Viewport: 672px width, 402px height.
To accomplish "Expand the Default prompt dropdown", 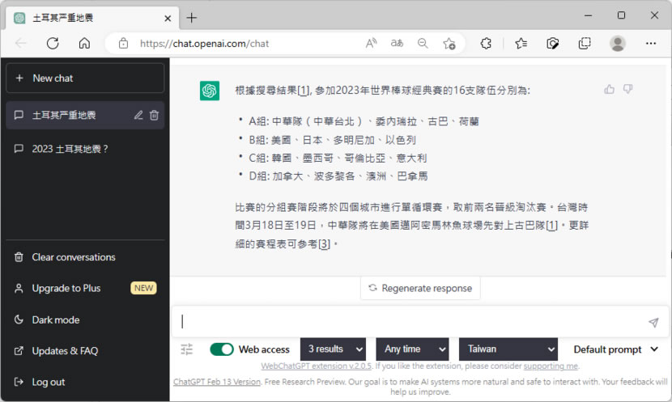I will click(x=616, y=349).
